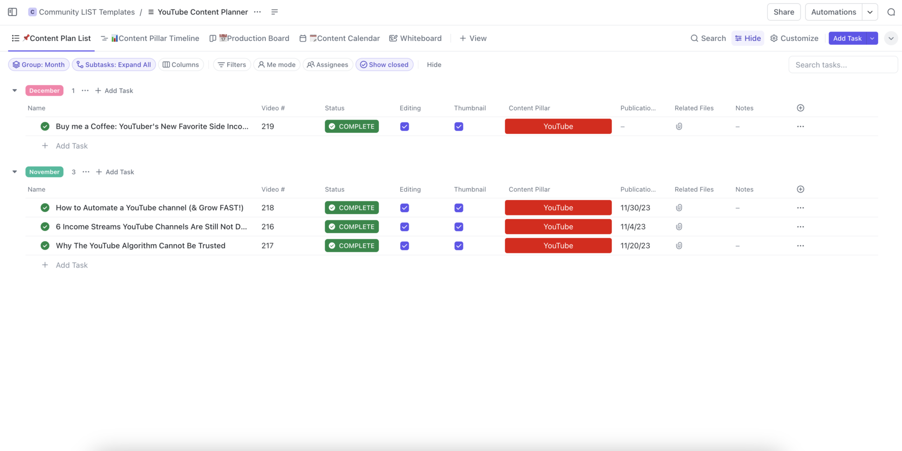
Task: Click the Share button
Action: point(784,12)
